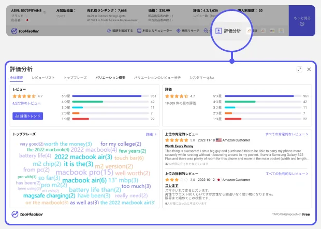Open the 利益カルキュレーター profit calculator
The image size is (321, 229).
(x=154, y=31)
